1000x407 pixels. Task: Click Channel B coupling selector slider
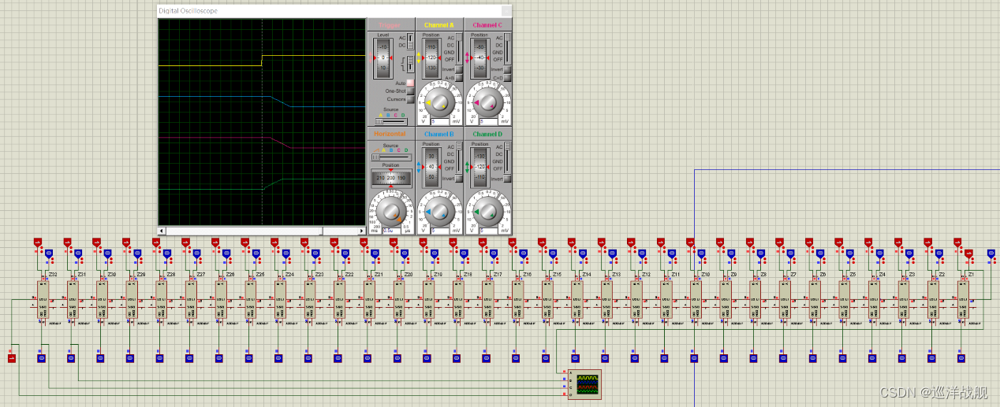[x=460, y=157]
